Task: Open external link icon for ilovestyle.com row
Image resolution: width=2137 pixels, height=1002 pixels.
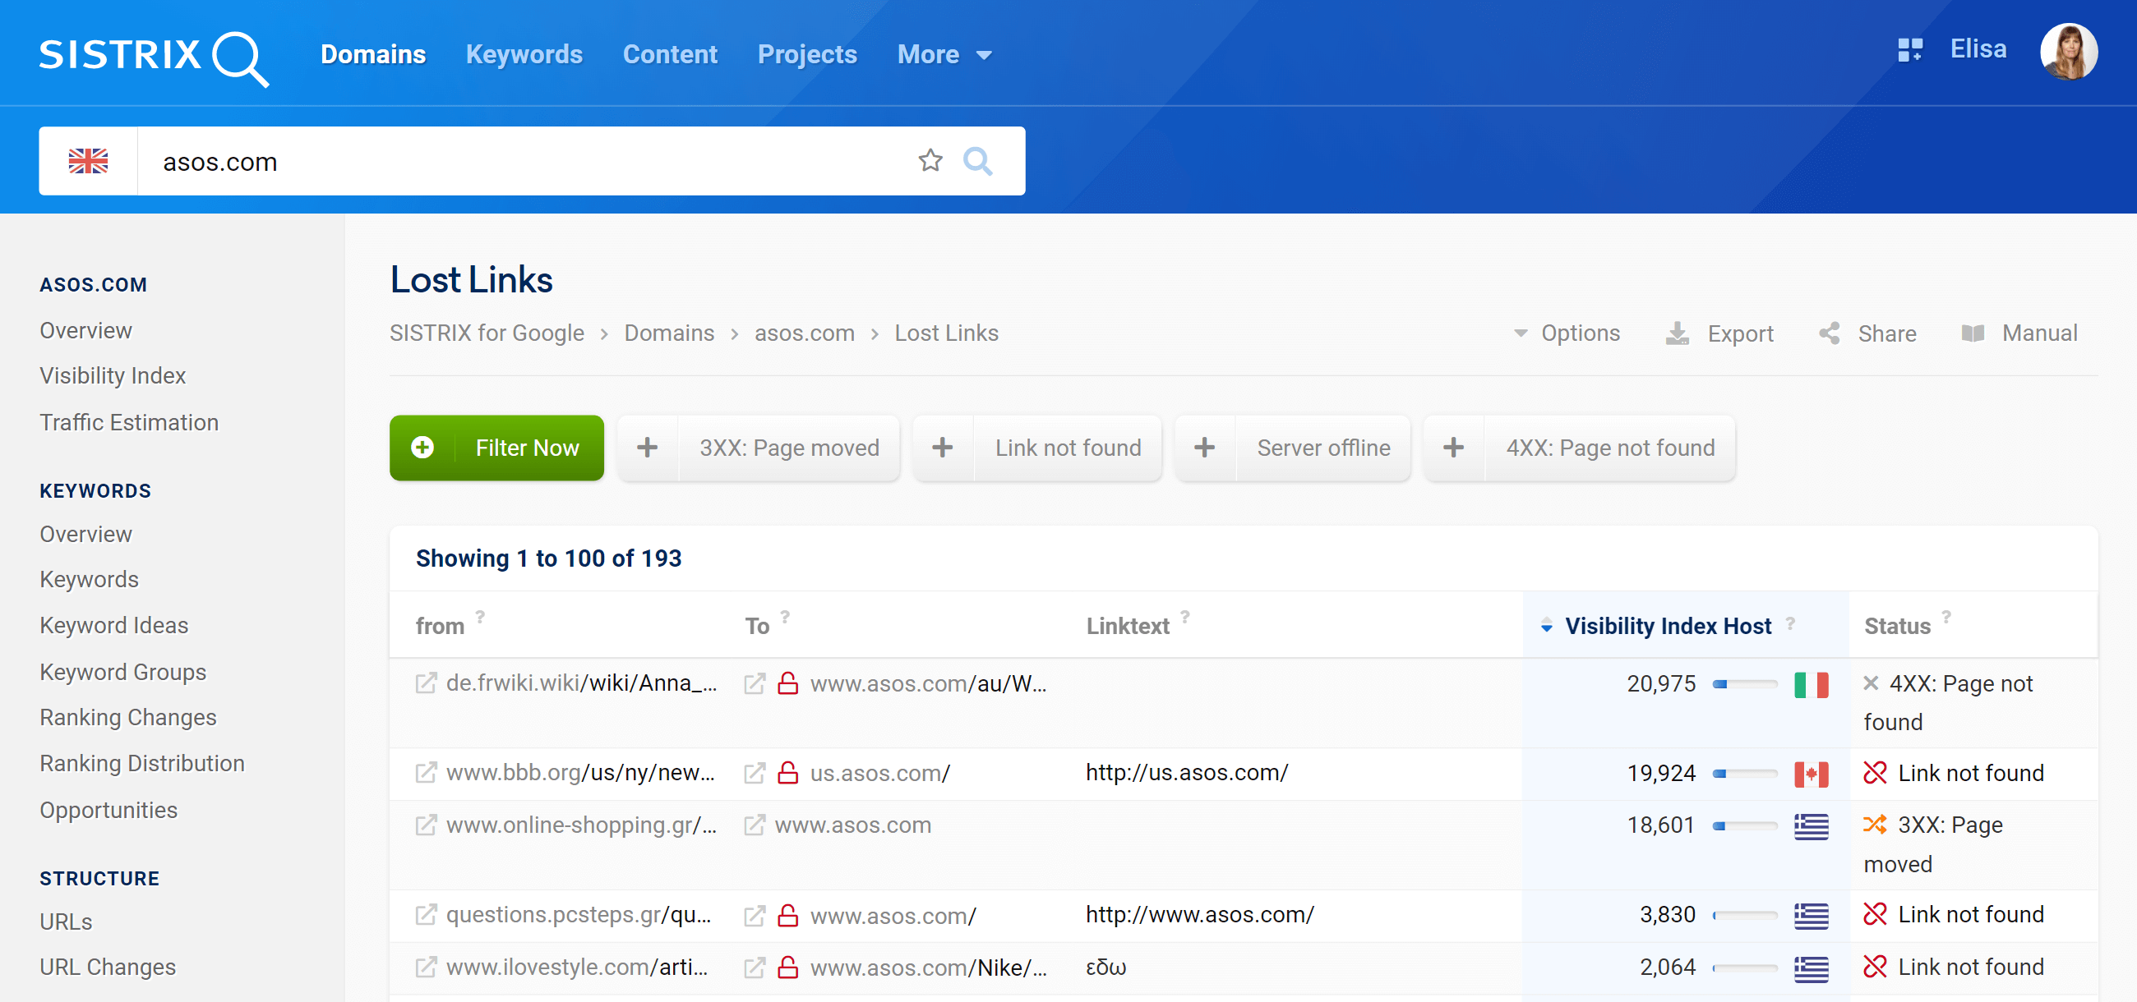Action: tap(426, 968)
